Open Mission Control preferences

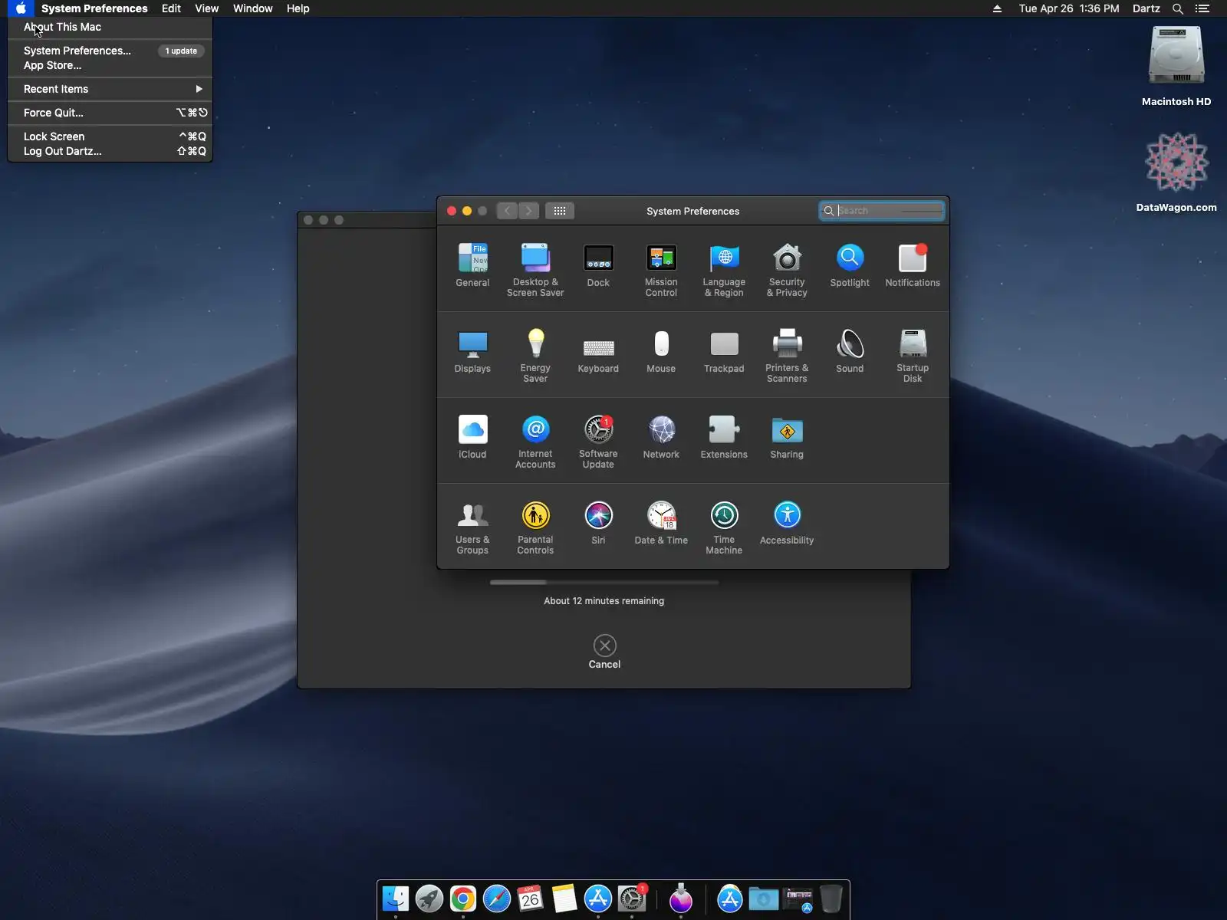click(661, 270)
